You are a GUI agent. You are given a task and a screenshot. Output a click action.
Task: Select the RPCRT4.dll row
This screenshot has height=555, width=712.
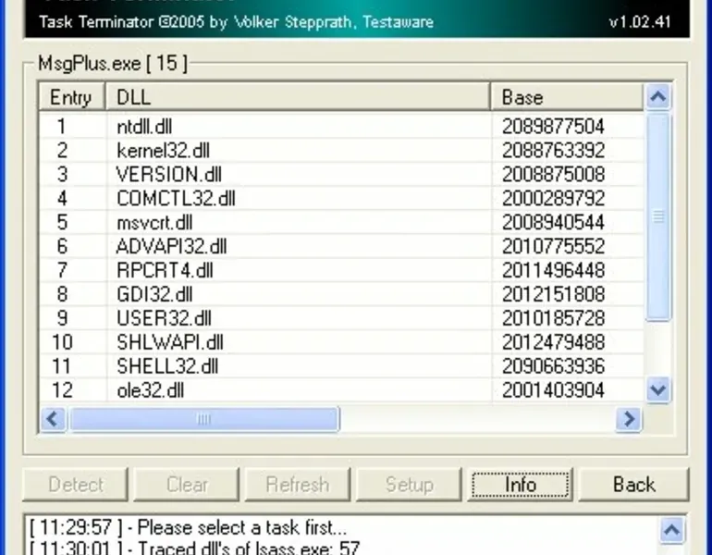click(x=341, y=271)
